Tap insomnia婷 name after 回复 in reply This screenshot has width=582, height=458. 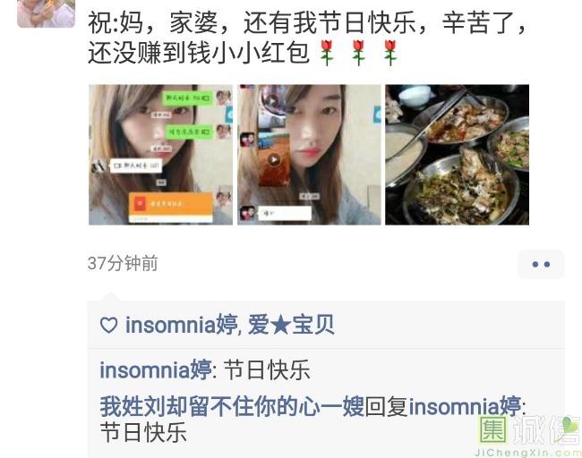pos(465,406)
